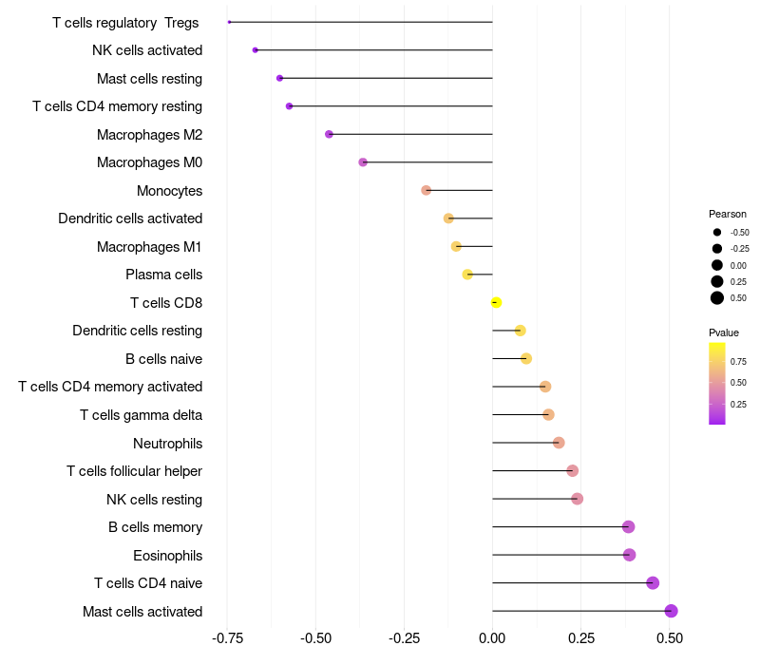Click the Pvalue legend title
760x665 pixels.
point(723,332)
